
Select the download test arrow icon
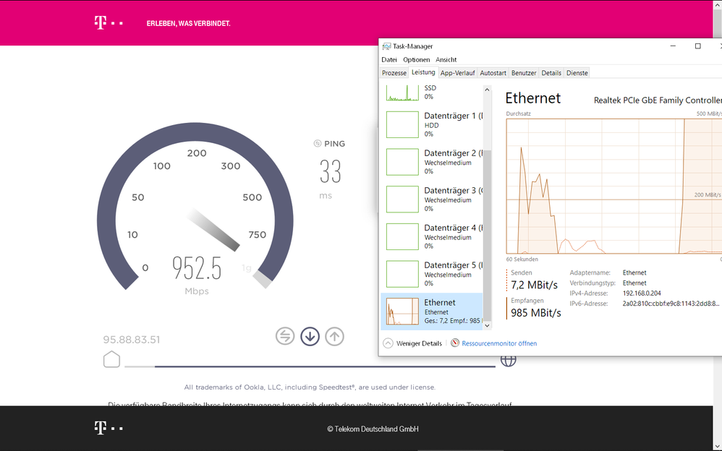click(310, 336)
